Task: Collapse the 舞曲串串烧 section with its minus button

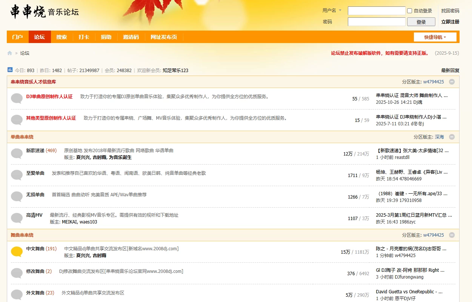Action: tap(451, 235)
